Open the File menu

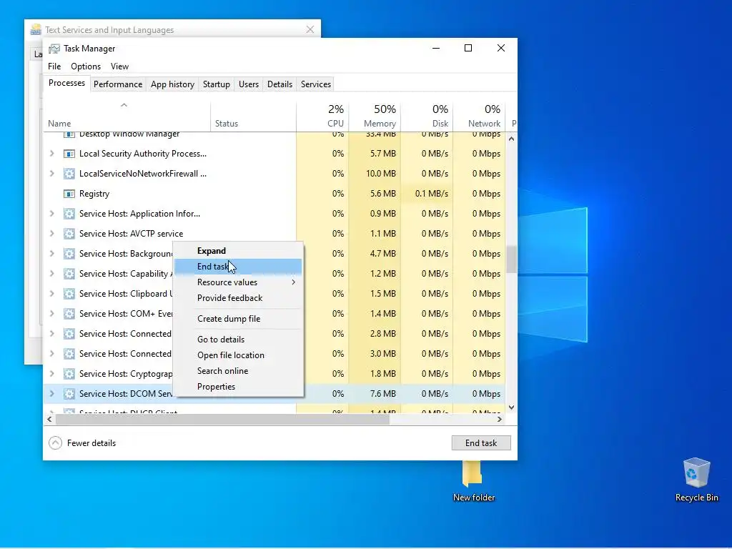tap(54, 66)
